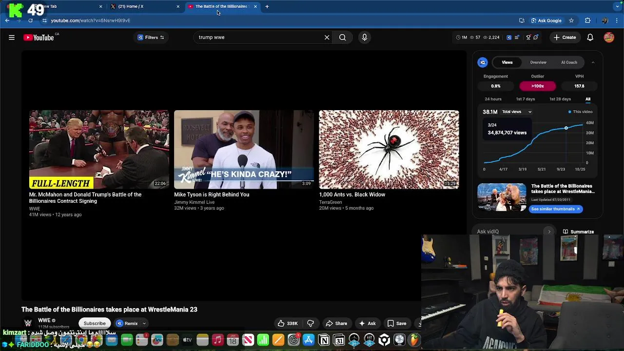Run search with the magnifier button
The image size is (624, 351).
click(343, 38)
